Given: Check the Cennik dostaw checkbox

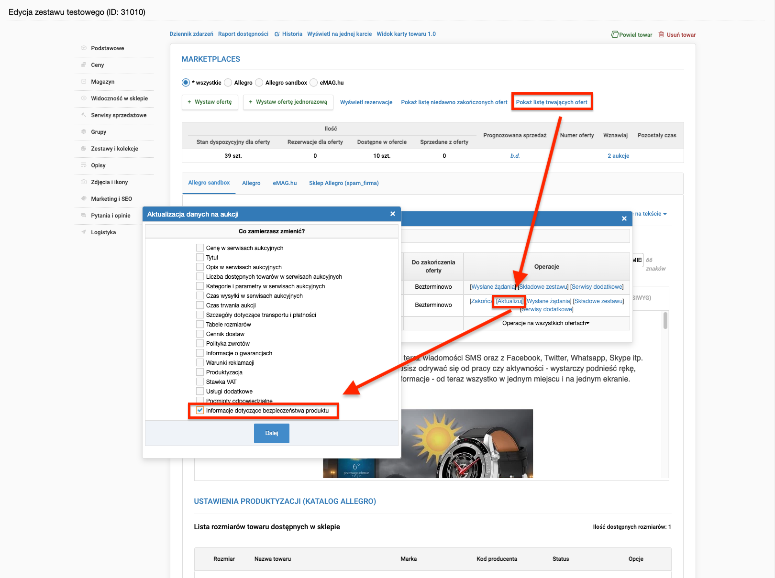Looking at the screenshot, I should pyautogui.click(x=200, y=334).
